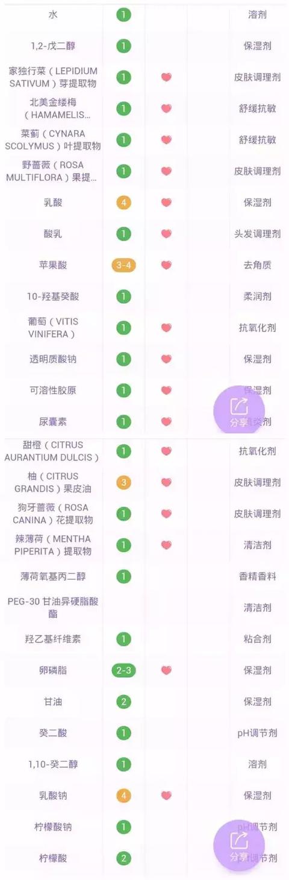The height and width of the screenshot is (880, 289).
Task: Open the 1,2-戊二醇 ingredient entry
Action: coord(53,46)
